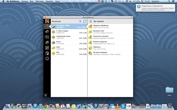Open the contacts icon in the sidebar
This screenshot has height=110, width=177.
pyautogui.click(x=47, y=42)
